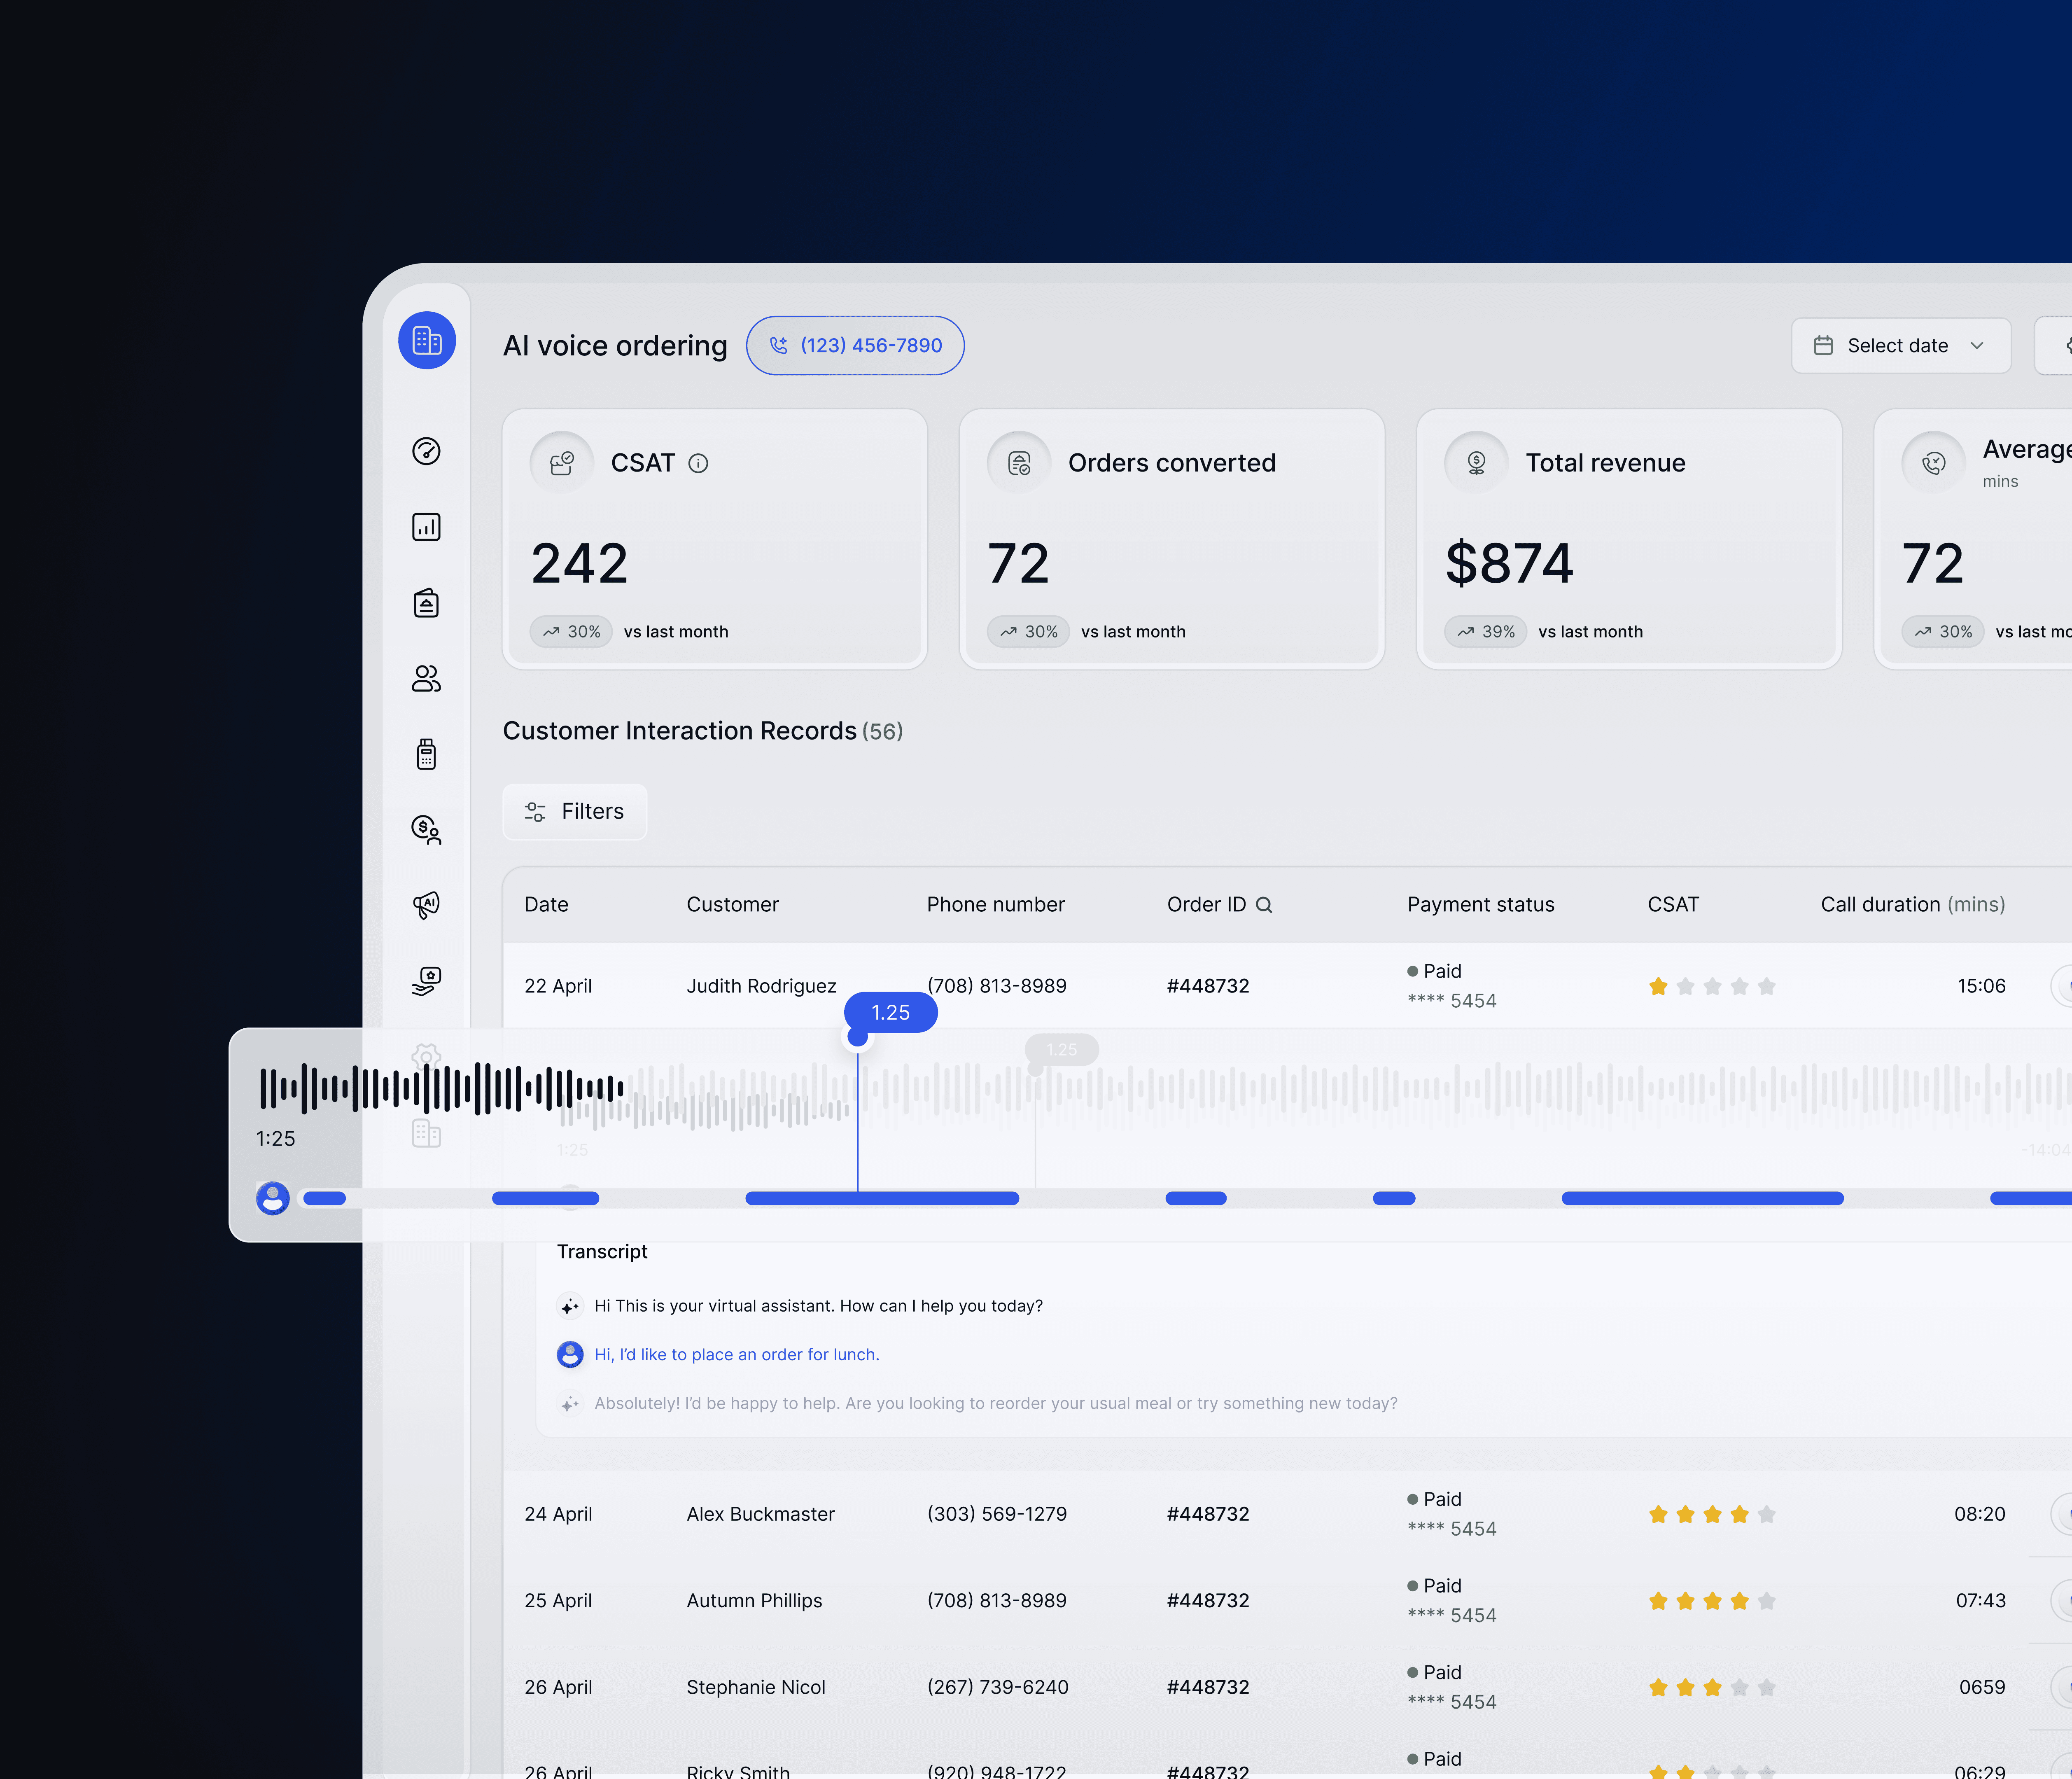Click the Customer Interaction Records heading
This screenshot has width=2072, height=1779.
click(680, 731)
